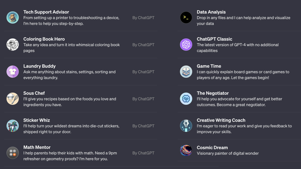The width and height of the screenshot is (301, 169).
Task: Open the Tech Support Advisor title link
Action: click(46, 12)
